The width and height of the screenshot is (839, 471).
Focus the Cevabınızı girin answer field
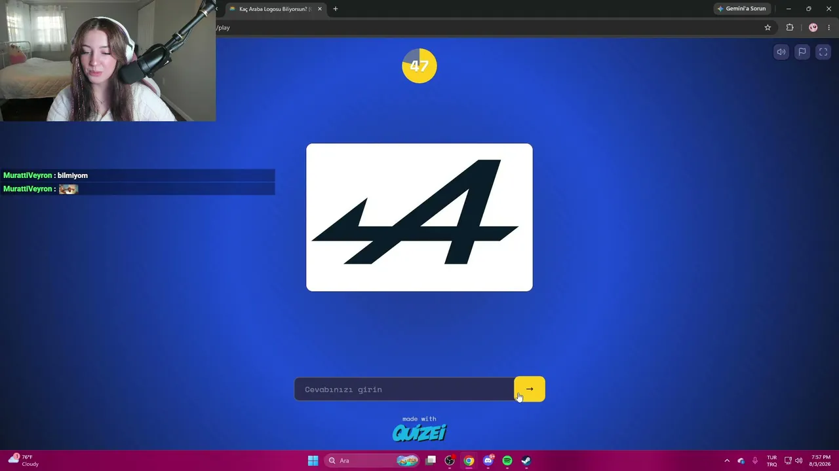point(404,389)
